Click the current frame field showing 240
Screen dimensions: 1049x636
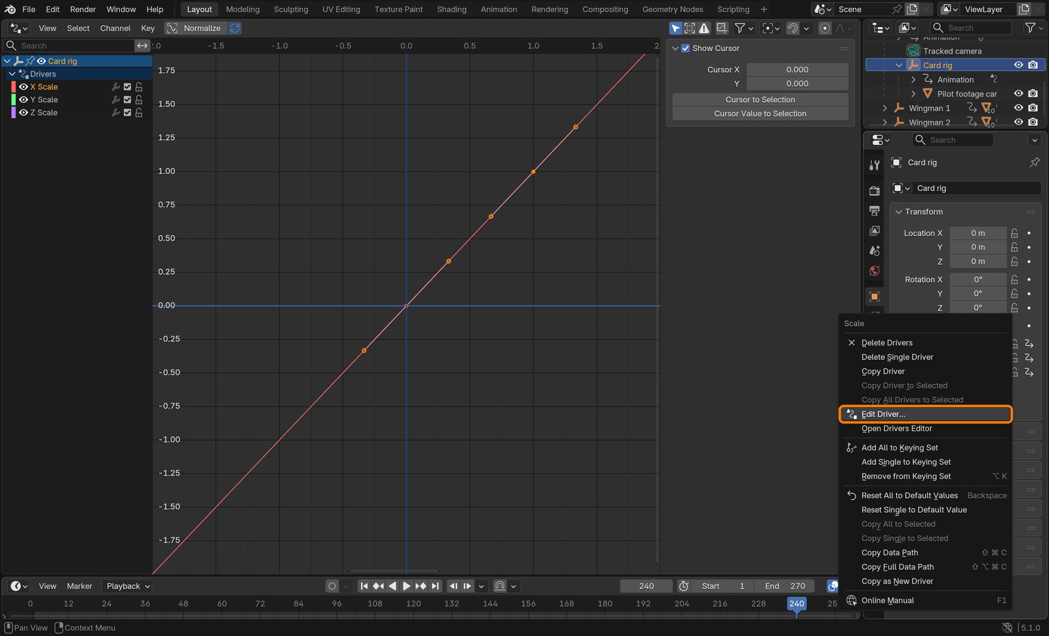point(646,586)
